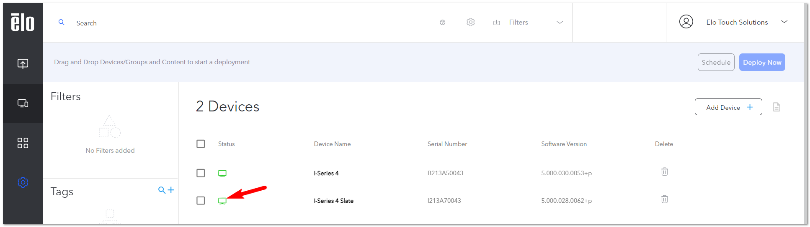810x227 pixels.
Task: Sort by Device Name column header
Action: [x=333, y=144]
